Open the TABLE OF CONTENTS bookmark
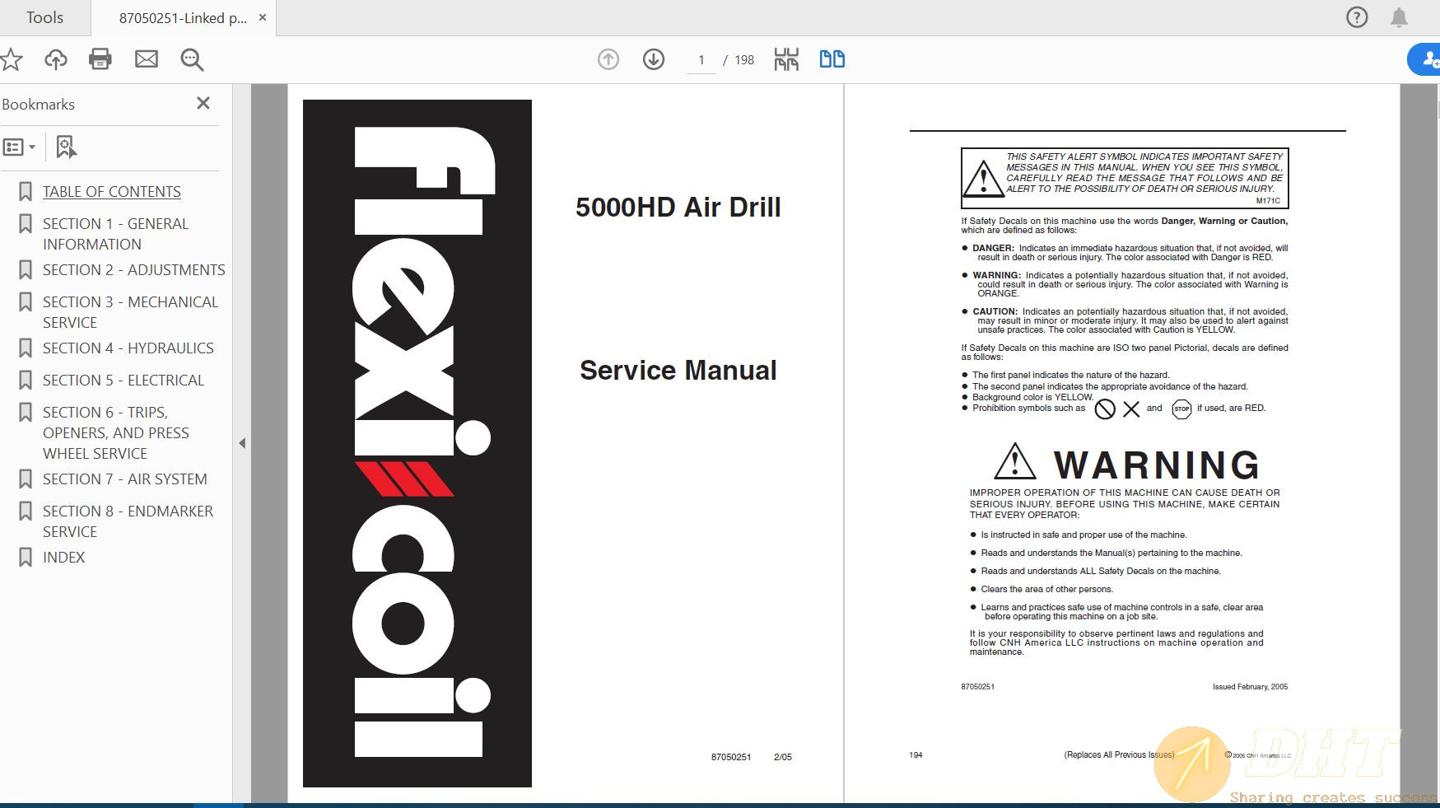The height and width of the screenshot is (808, 1440). click(x=112, y=191)
